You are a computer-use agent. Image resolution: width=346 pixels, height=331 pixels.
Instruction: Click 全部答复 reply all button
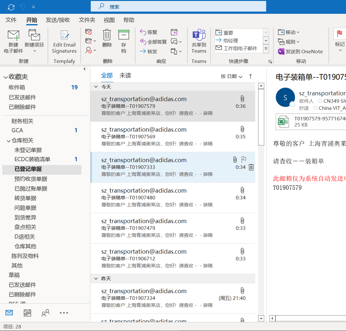153,42
